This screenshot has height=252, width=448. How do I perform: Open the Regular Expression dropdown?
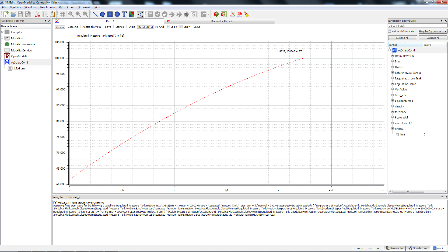(x=433, y=31)
